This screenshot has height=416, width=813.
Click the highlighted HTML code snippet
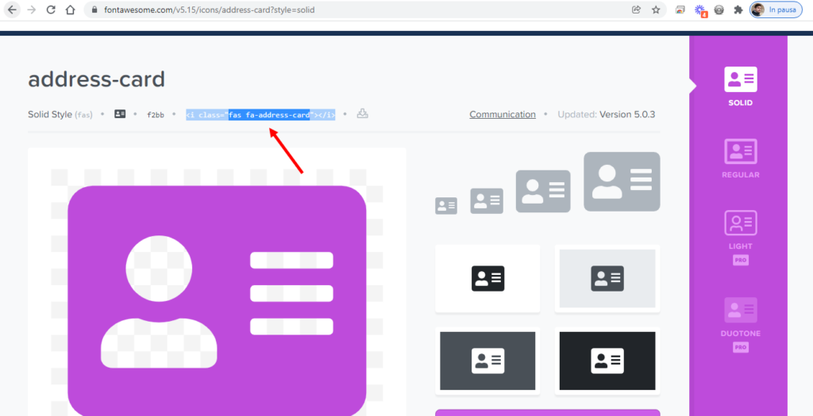pyautogui.click(x=260, y=115)
